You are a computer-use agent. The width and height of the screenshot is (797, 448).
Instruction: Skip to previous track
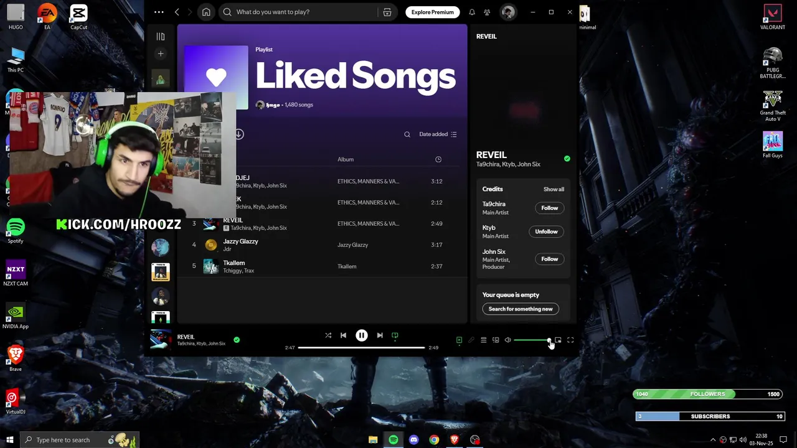(x=343, y=335)
